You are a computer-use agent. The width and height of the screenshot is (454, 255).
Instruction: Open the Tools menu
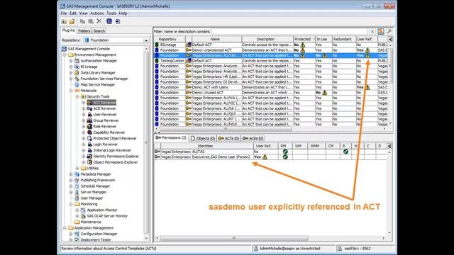(x=111, y=13)
